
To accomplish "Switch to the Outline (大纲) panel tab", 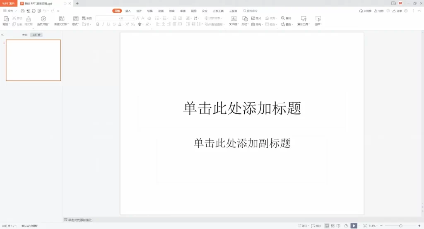I will [x=24, y=35].
